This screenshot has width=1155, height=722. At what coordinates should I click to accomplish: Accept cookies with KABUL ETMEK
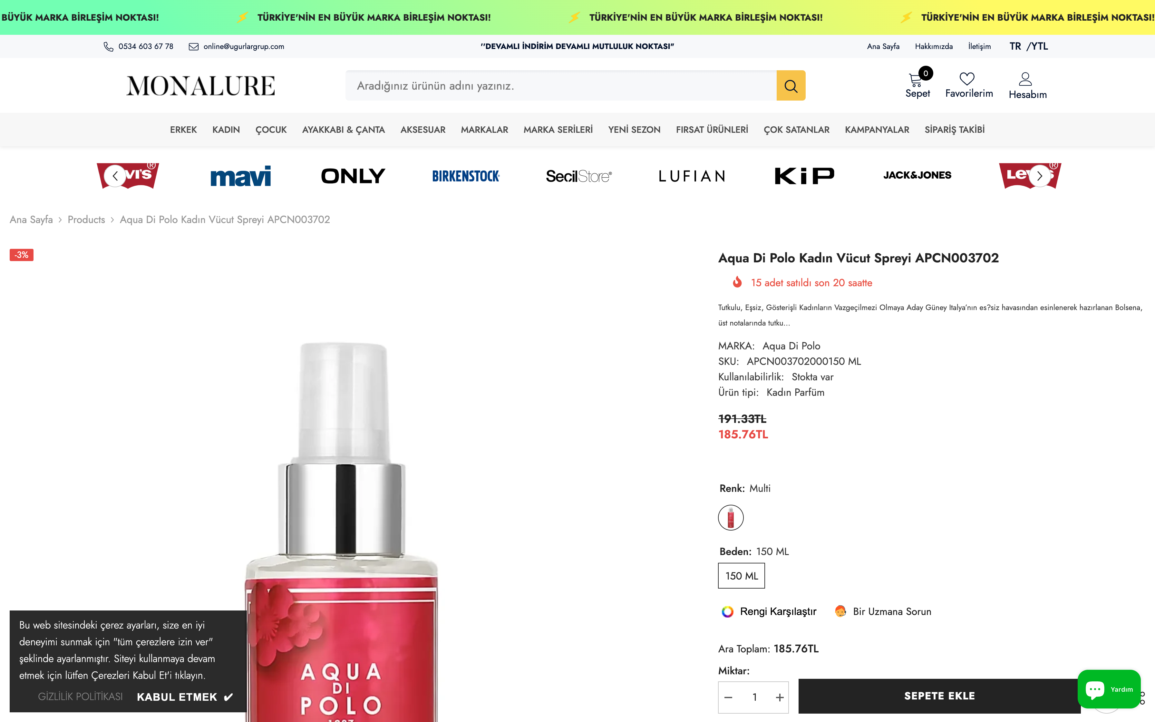tap(185, 697)
